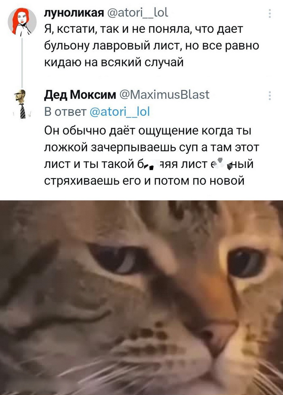The width and height of the screenshot is (283, 395).
Task: Open the tweet about лавровый лист
Action: 152,46
